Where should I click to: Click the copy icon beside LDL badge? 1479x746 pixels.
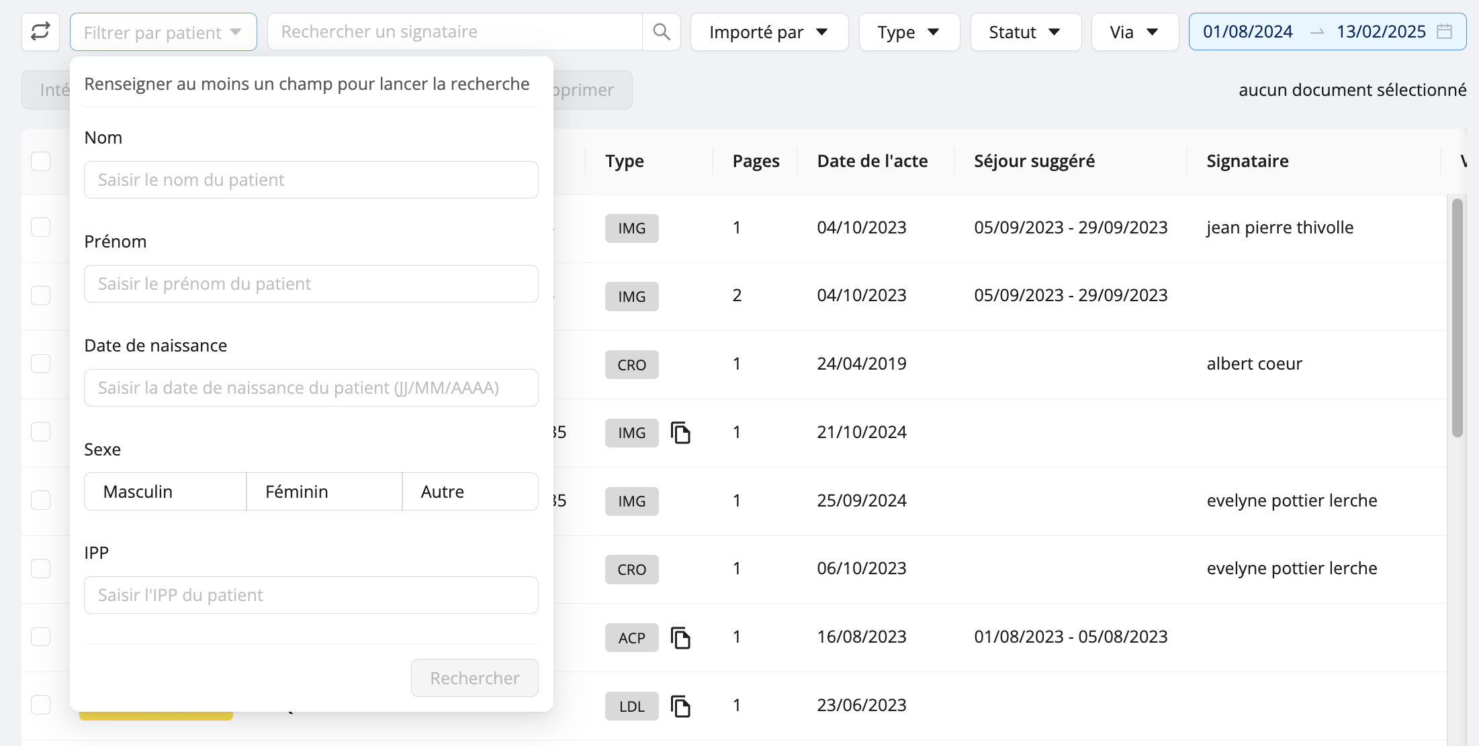pos(680,706)
